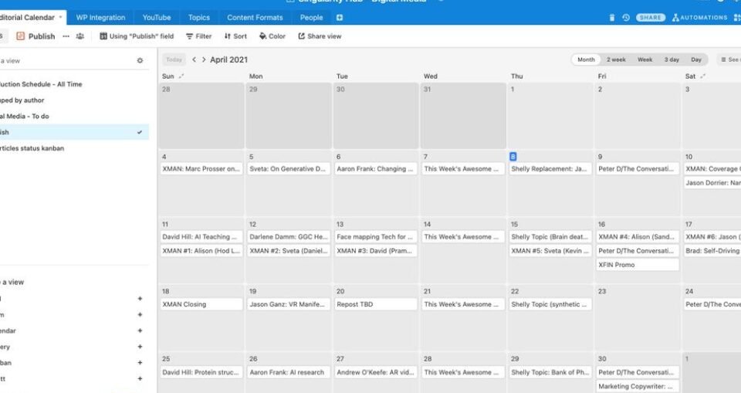Click plus icon to create Gantt view

(x=140, y=379)
